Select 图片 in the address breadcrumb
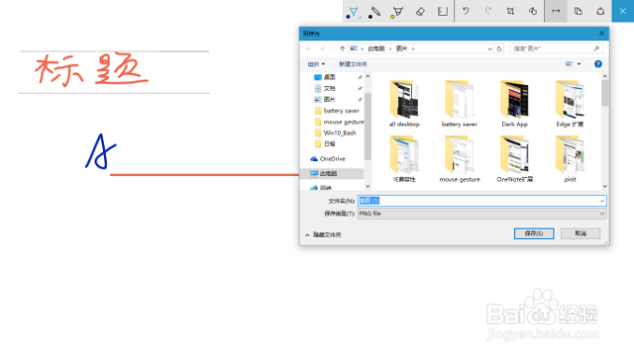Viewport: 634px width, 356px height. pos(401,48)
